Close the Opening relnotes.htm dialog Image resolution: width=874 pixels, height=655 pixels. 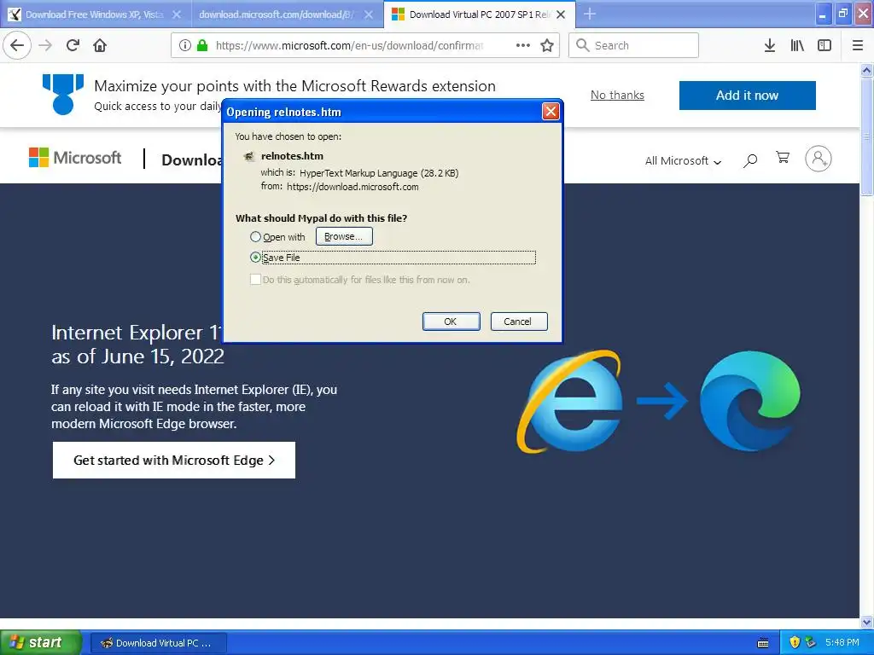(x=551, y=112)
